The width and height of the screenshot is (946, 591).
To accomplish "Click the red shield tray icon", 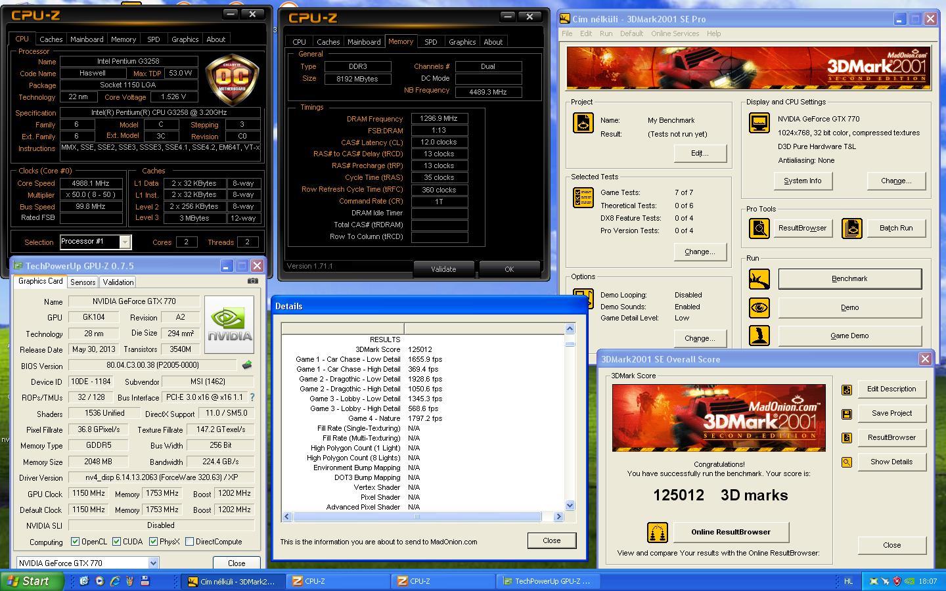I will 897,581.
